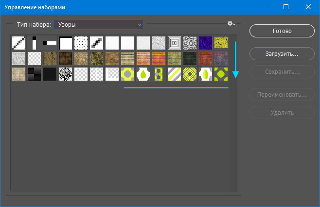Select the lime concentric diamond pattern
This screenshot has width=320, height=207.
(190, 74)
